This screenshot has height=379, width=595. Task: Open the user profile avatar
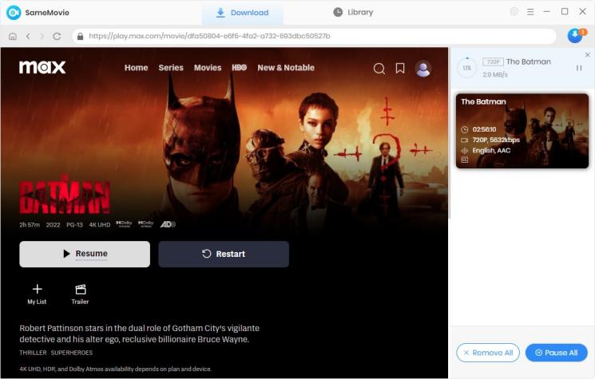(x=423, y=69)
